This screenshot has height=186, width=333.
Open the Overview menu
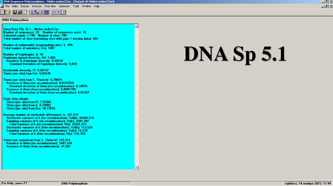50,6
